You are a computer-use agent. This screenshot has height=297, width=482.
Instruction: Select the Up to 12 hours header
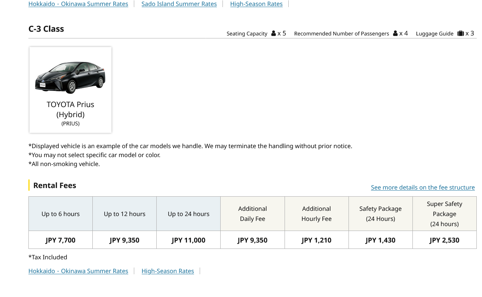click(125, 214)
